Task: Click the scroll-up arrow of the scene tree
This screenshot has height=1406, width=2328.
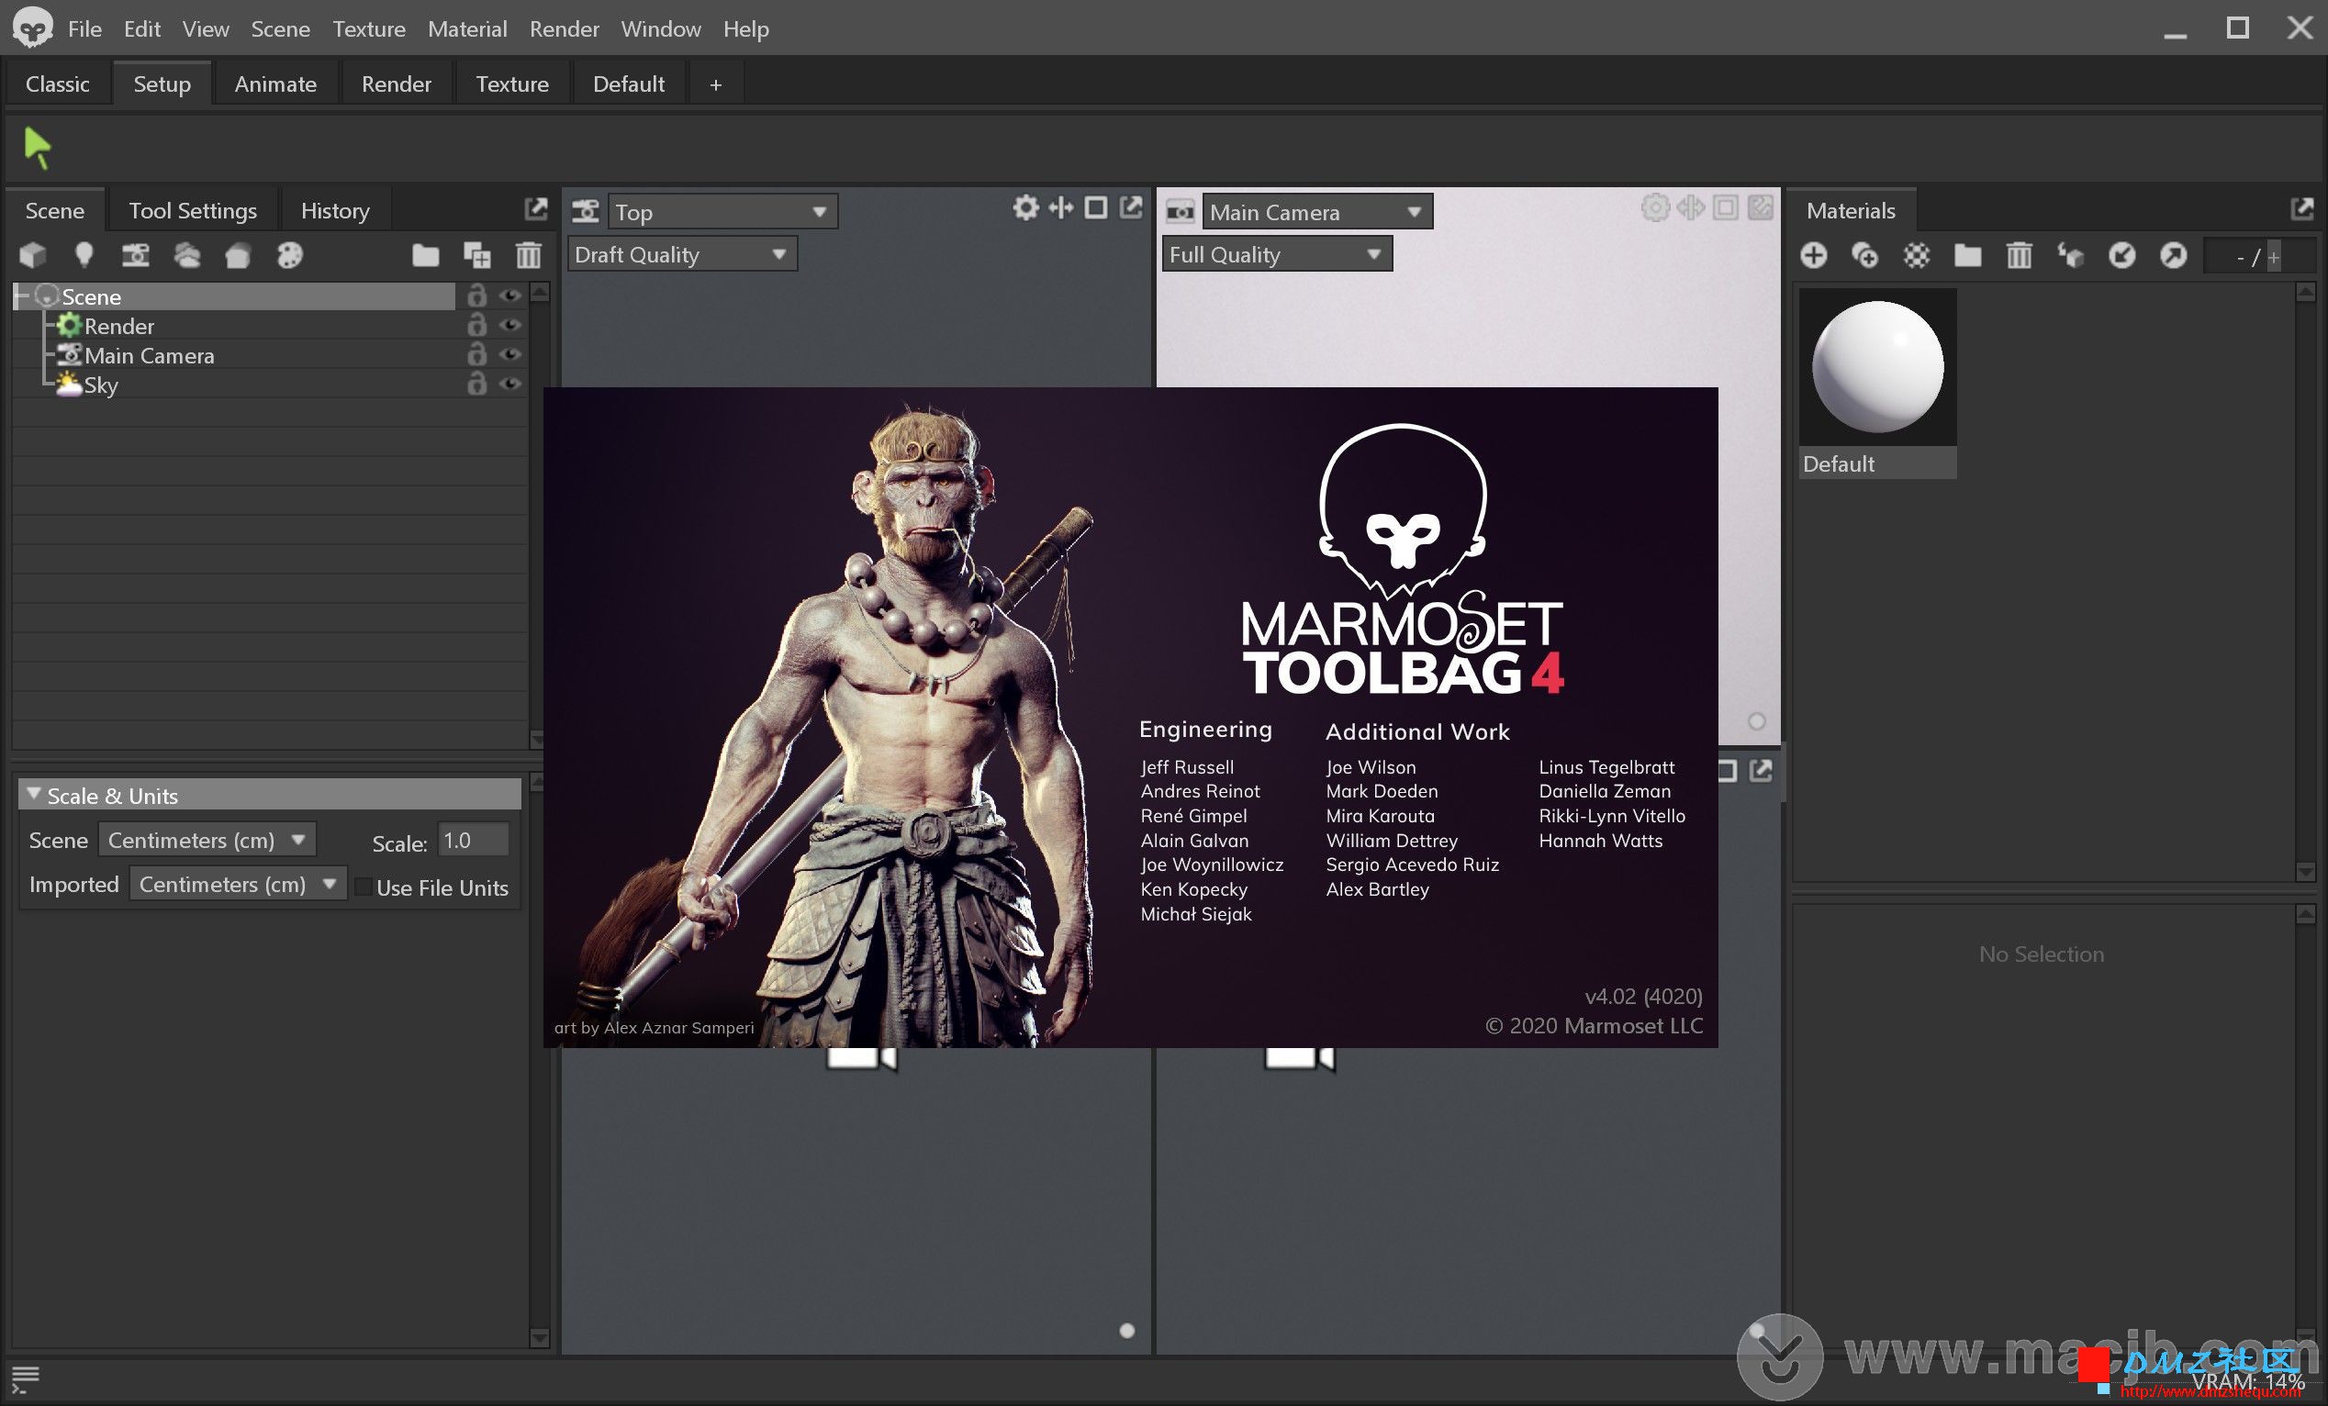Action: (540, 293)
